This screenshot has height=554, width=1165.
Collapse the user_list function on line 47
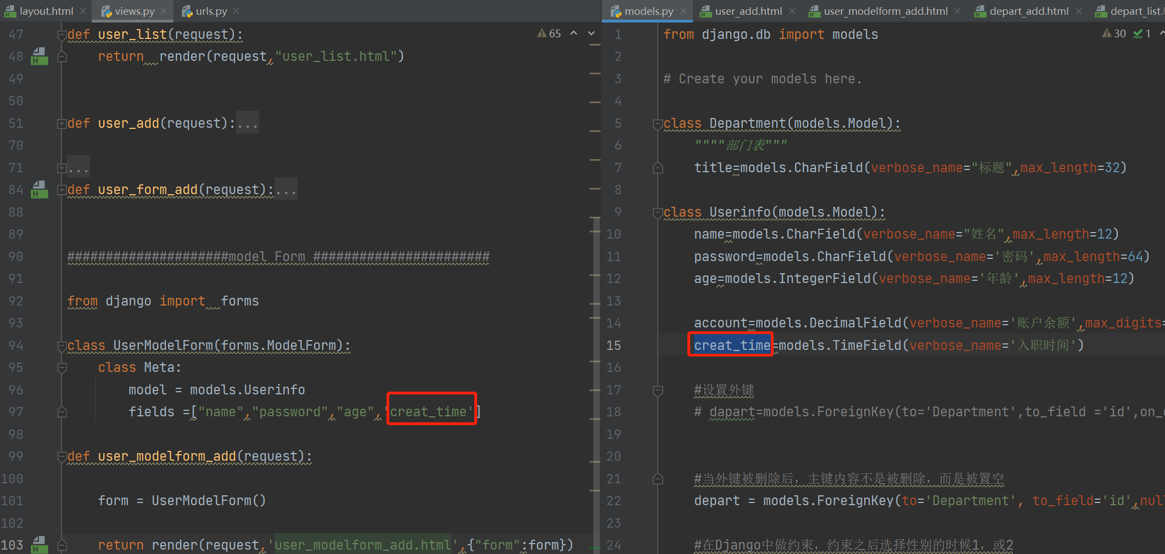(61, 35)
